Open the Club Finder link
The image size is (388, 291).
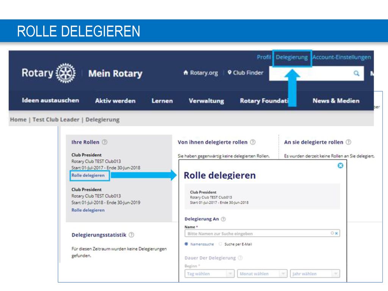point(248,73)
